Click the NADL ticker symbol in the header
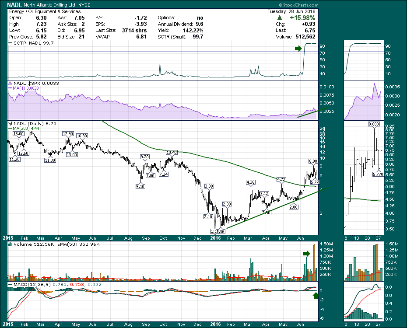 (x=13, y=4)
